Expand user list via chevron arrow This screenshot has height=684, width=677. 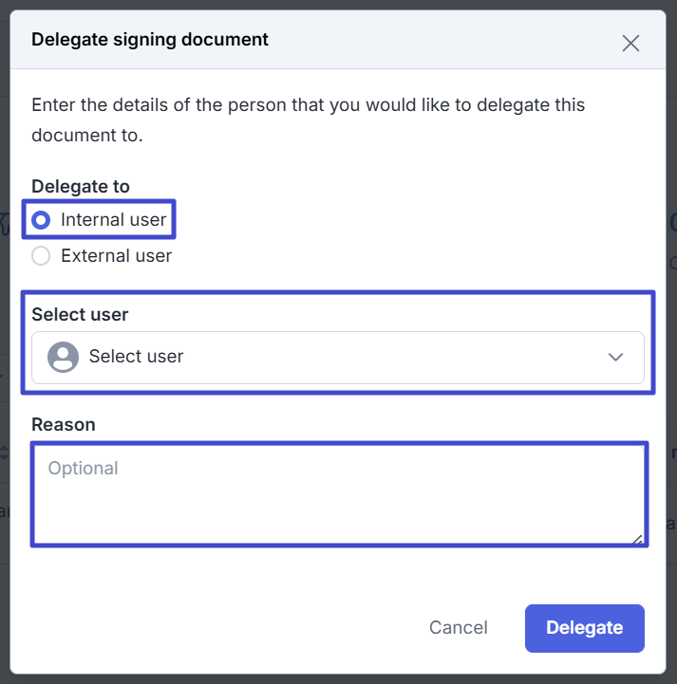tap(615, 357)
